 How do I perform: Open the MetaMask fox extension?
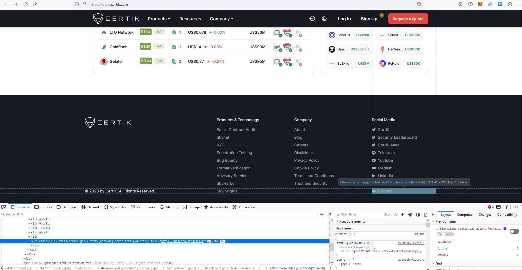click(480, 4)
